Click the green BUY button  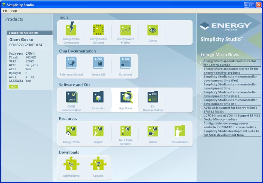click(x=13, y=86)
